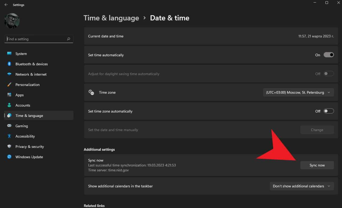This screenshot has height=208, width=342.
Task: Click the Personalization brush icon
Action: (9, 85)
